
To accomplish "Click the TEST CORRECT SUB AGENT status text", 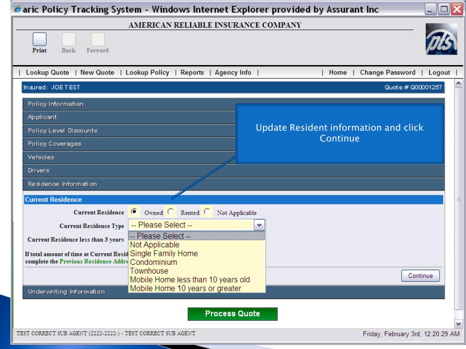I will [x=106, y=333].
